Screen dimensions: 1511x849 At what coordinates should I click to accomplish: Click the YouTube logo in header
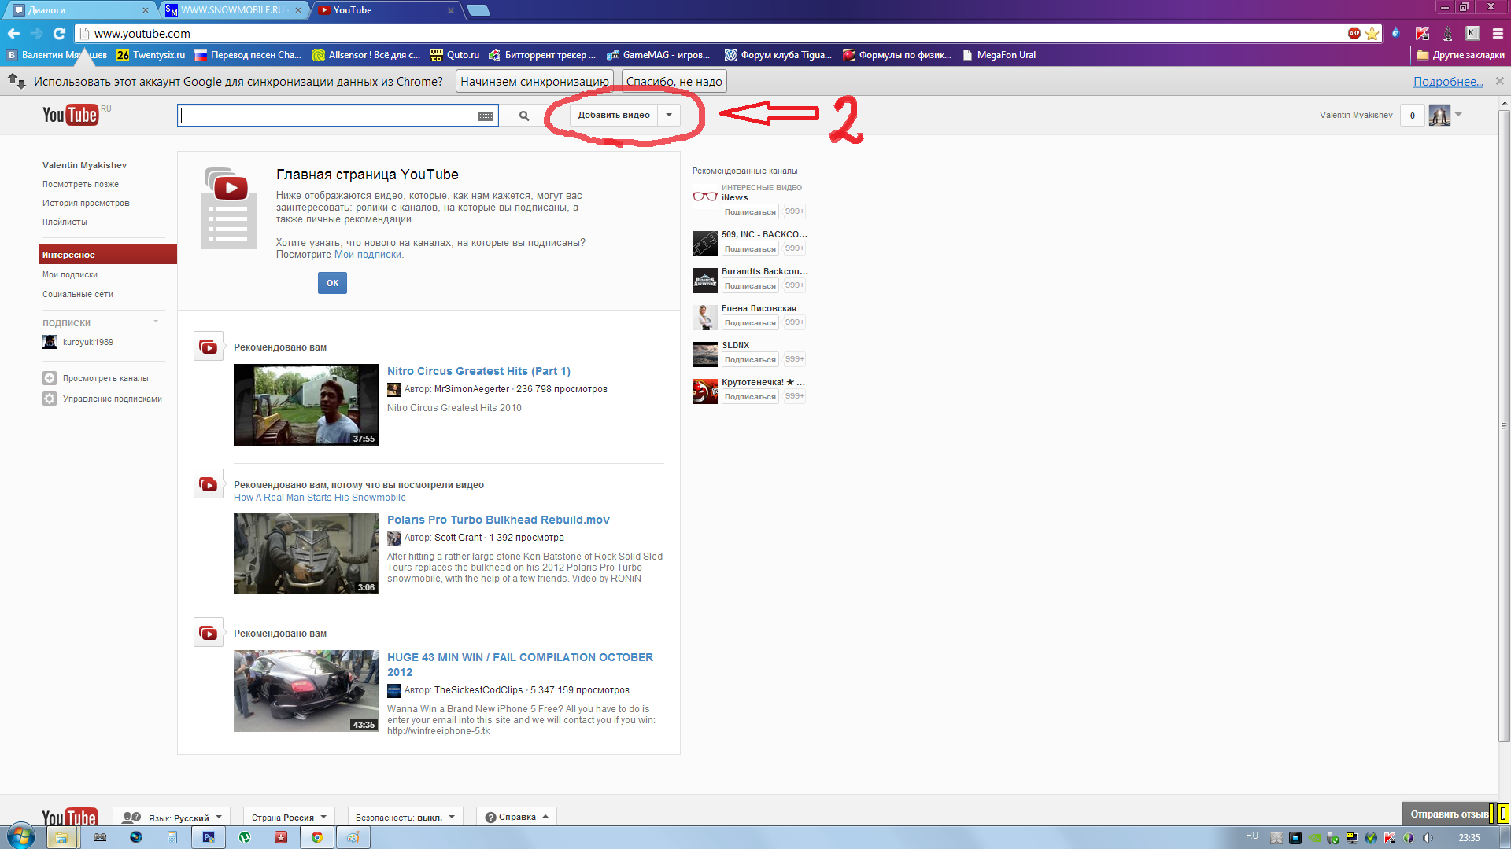click(x=70, y=115)
